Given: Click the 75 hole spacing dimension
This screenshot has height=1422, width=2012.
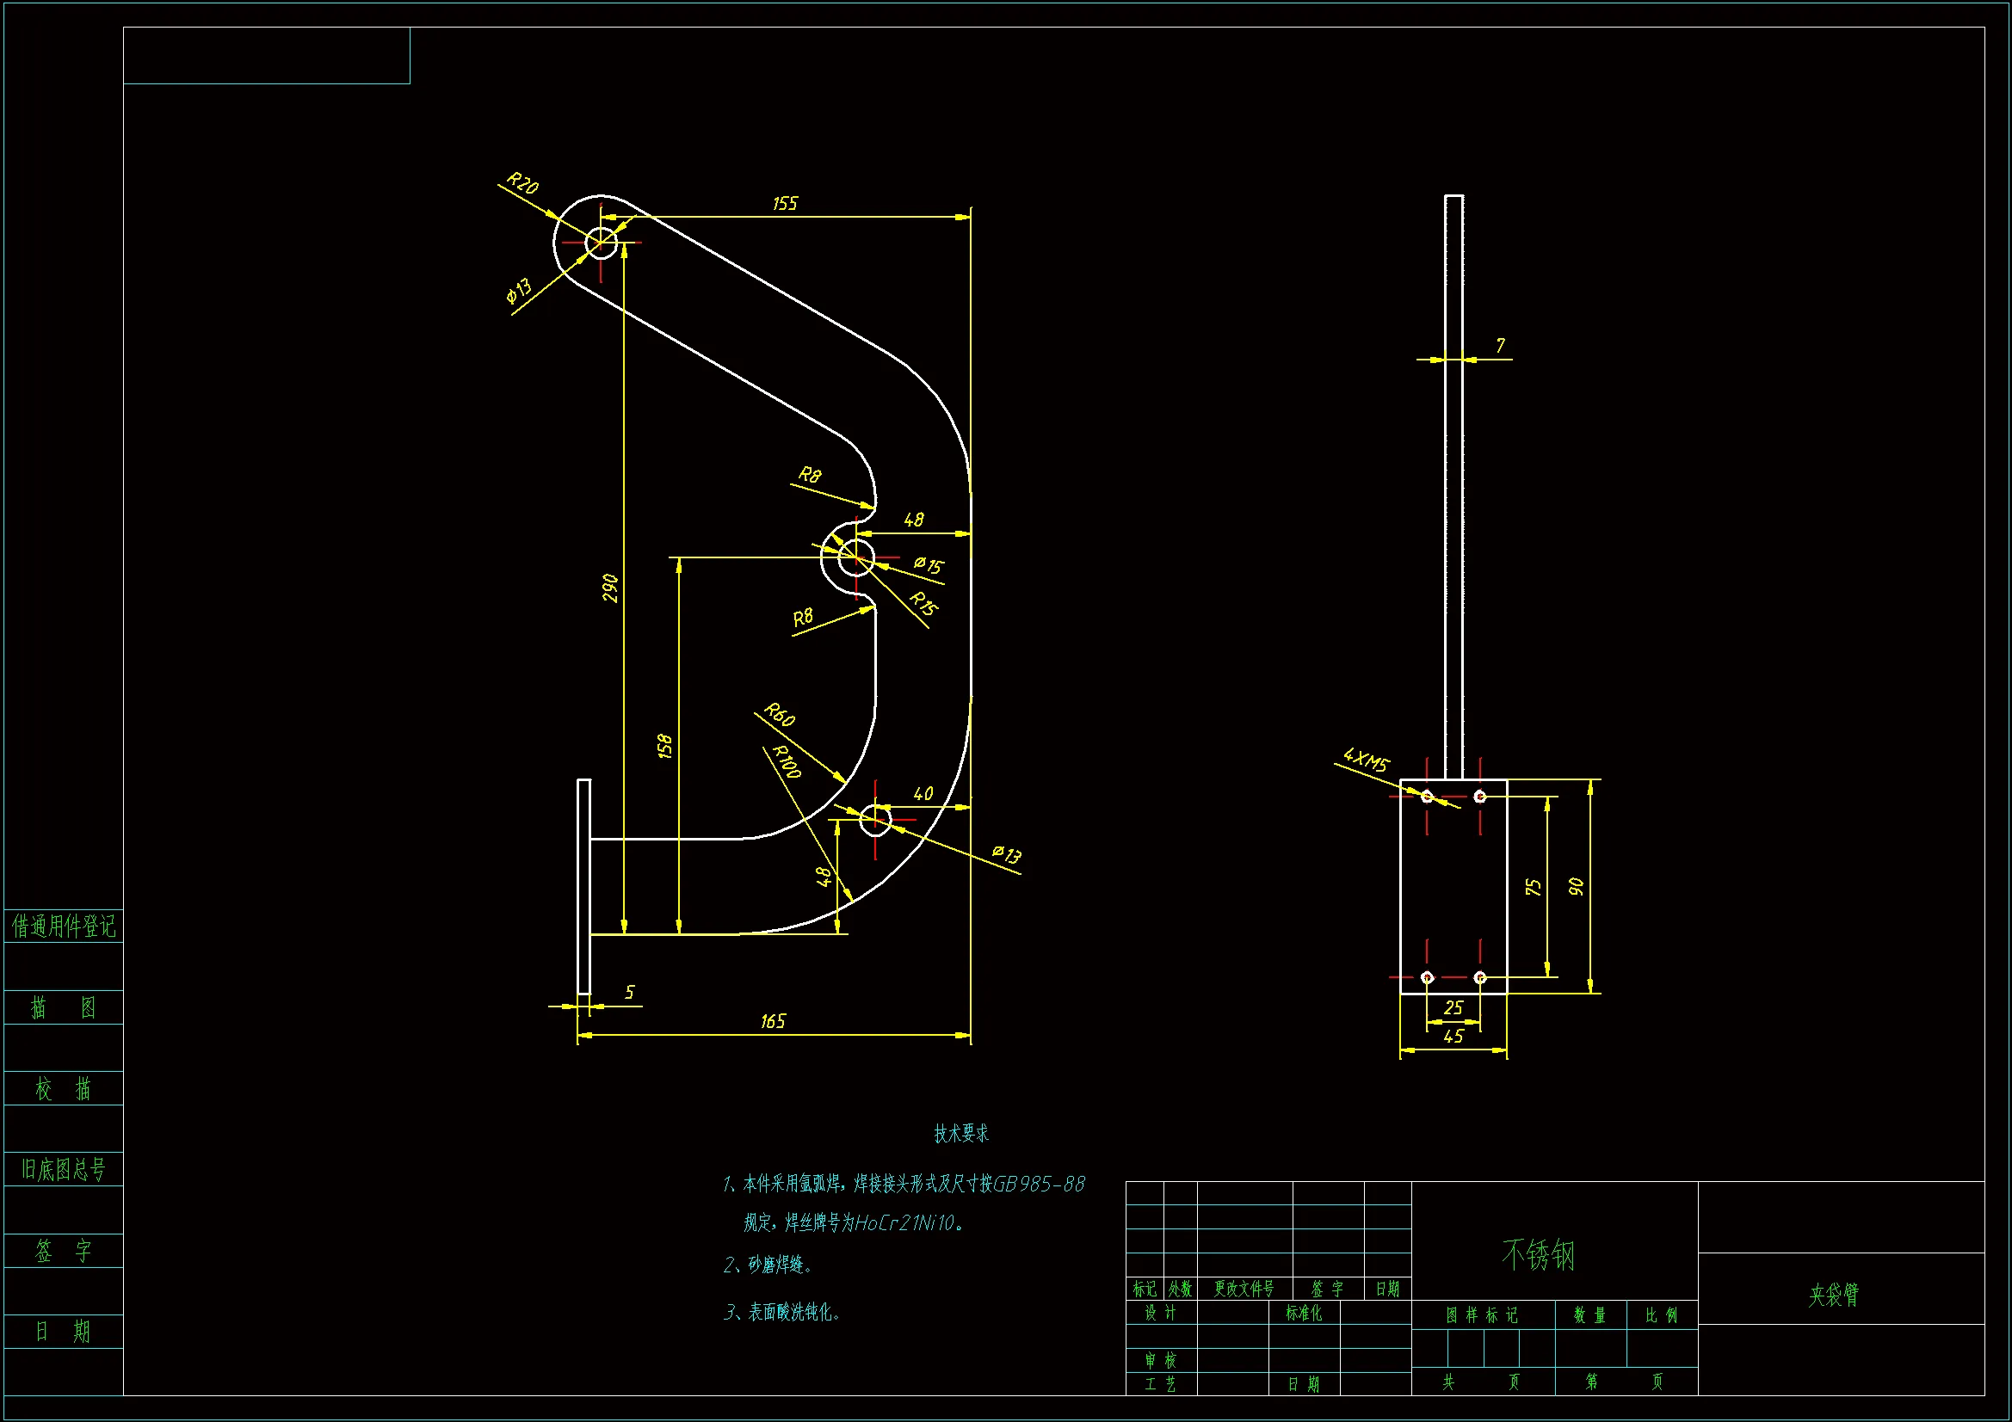Looking at the screenshot, I should (1534, 887).
